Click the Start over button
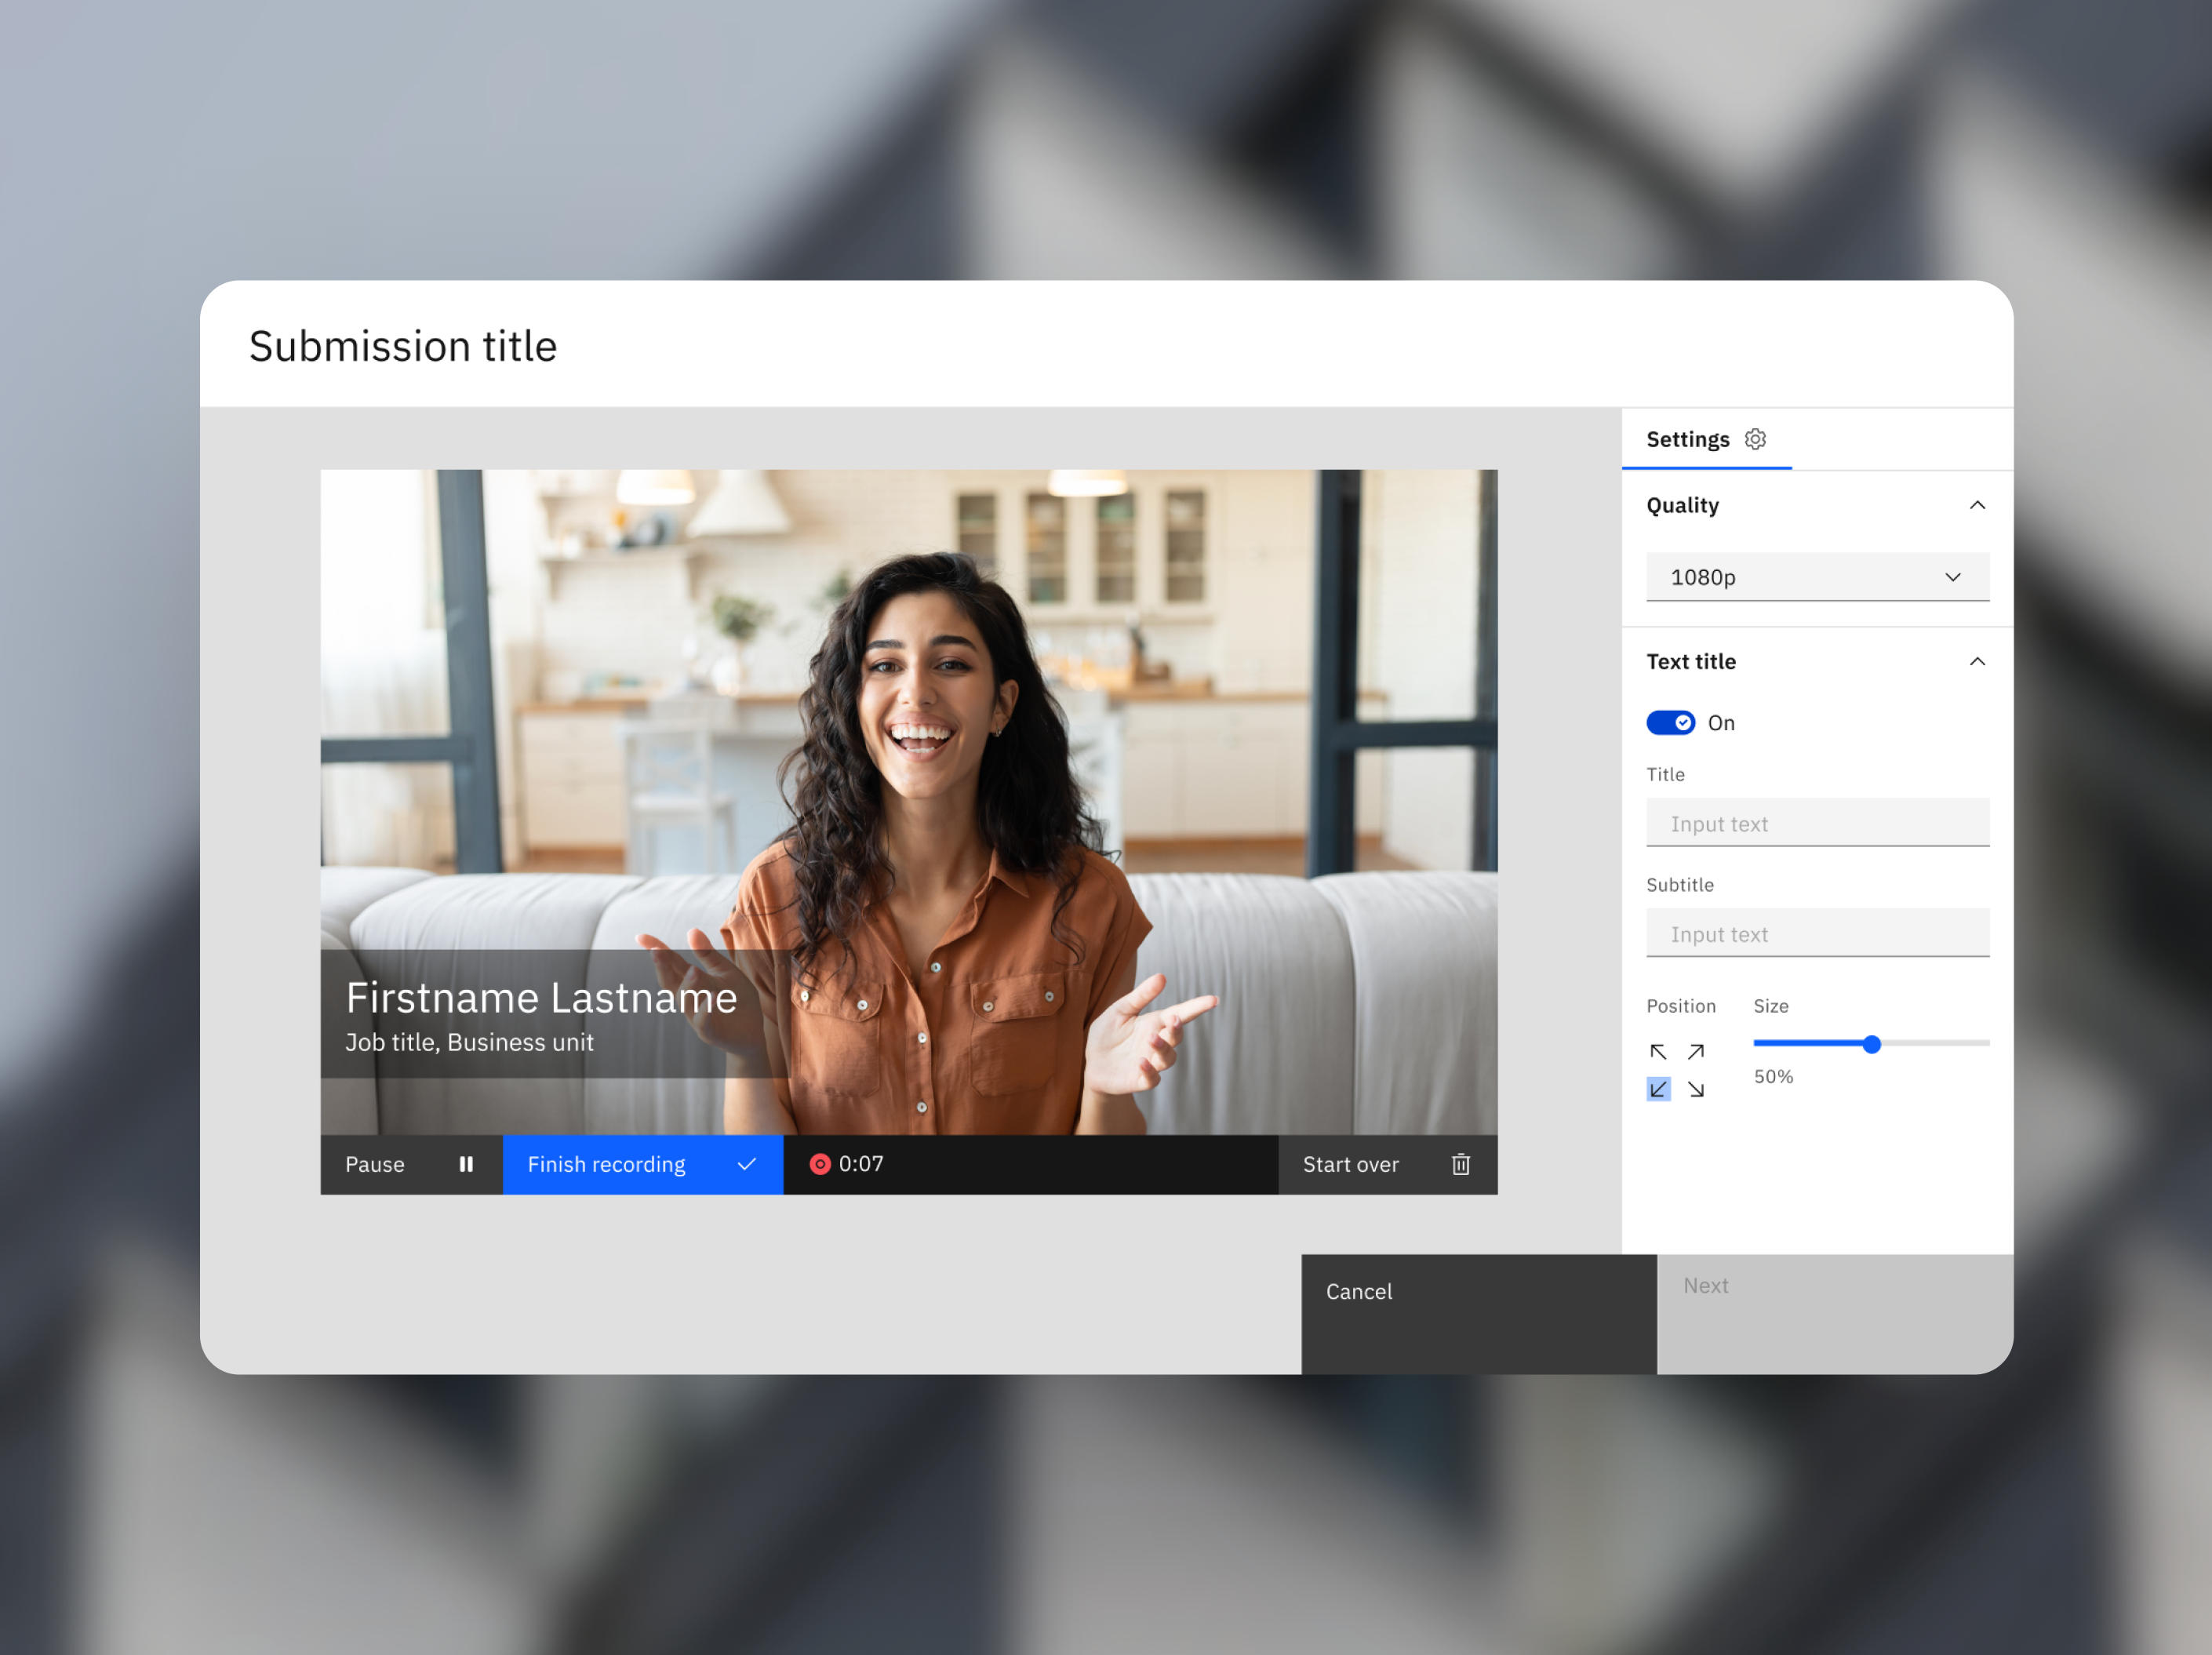Viewport: 2212px width, 1655px height. tap(1387, 1164)
